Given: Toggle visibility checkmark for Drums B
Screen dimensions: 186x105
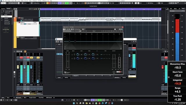Looking at the screenshot, I should (2, 18).
